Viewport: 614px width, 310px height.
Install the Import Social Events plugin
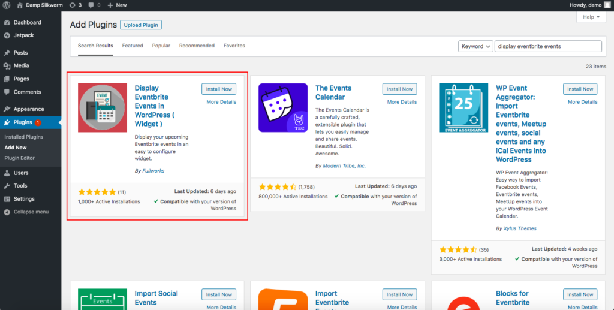tap(219, 294)
